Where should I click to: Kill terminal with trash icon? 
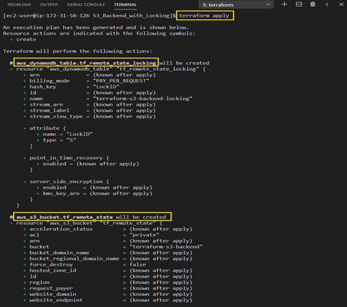click(x=313, y=5)
